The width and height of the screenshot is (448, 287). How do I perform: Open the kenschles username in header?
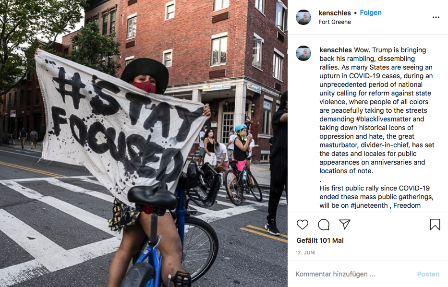335,13
